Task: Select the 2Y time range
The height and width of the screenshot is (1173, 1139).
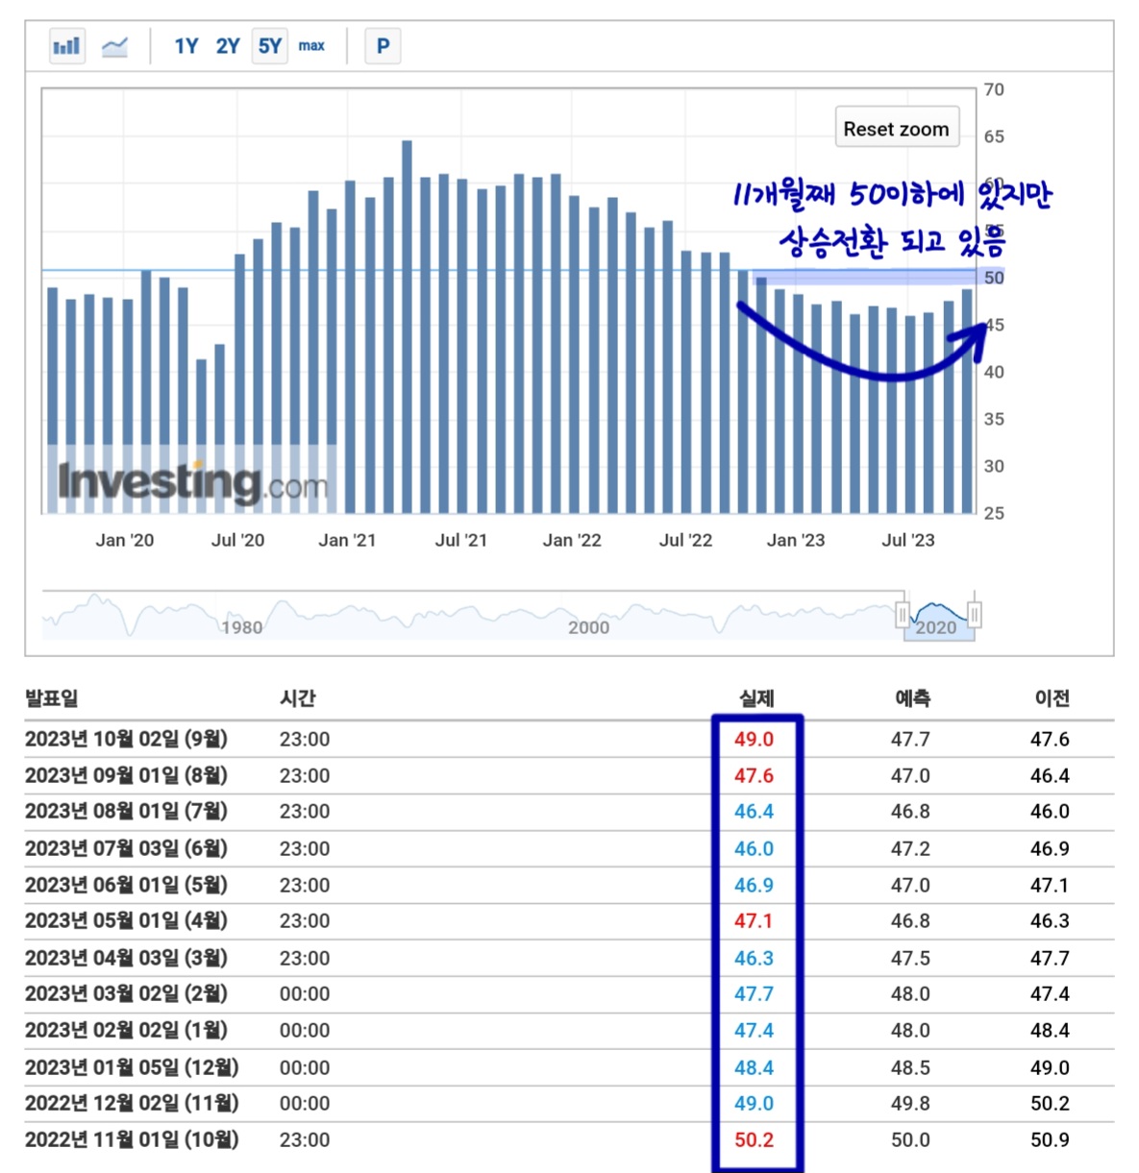Action: tap(228, 46)
